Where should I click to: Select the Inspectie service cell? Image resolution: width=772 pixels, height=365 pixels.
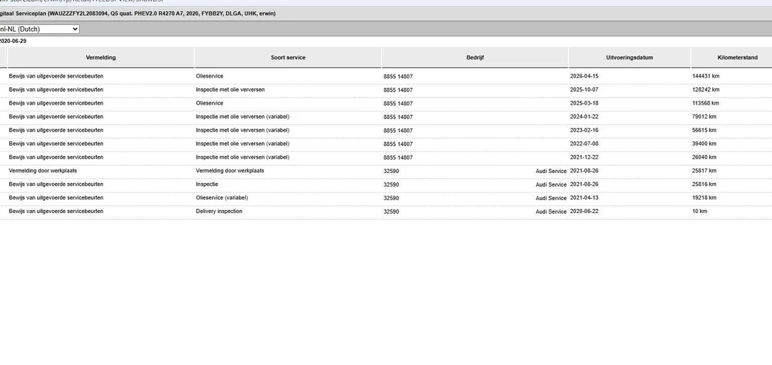[x=207, y=184]
